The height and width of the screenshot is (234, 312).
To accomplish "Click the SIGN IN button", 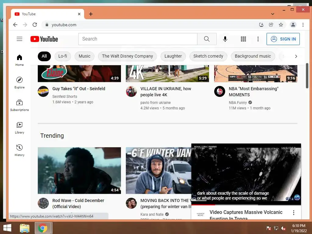I will click(283, 39).
